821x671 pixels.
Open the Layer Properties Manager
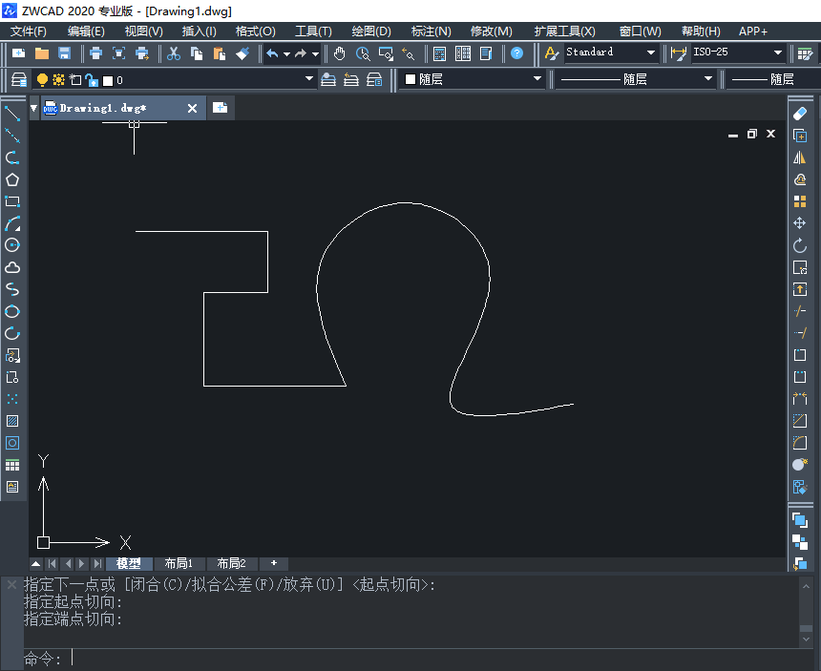(19, 80)
